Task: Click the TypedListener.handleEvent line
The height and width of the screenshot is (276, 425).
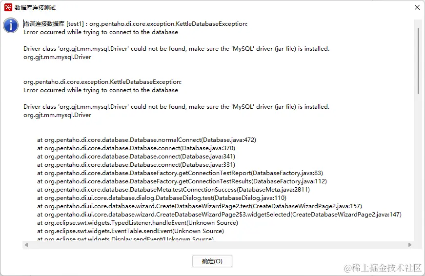Action: (x=138, y=223)
